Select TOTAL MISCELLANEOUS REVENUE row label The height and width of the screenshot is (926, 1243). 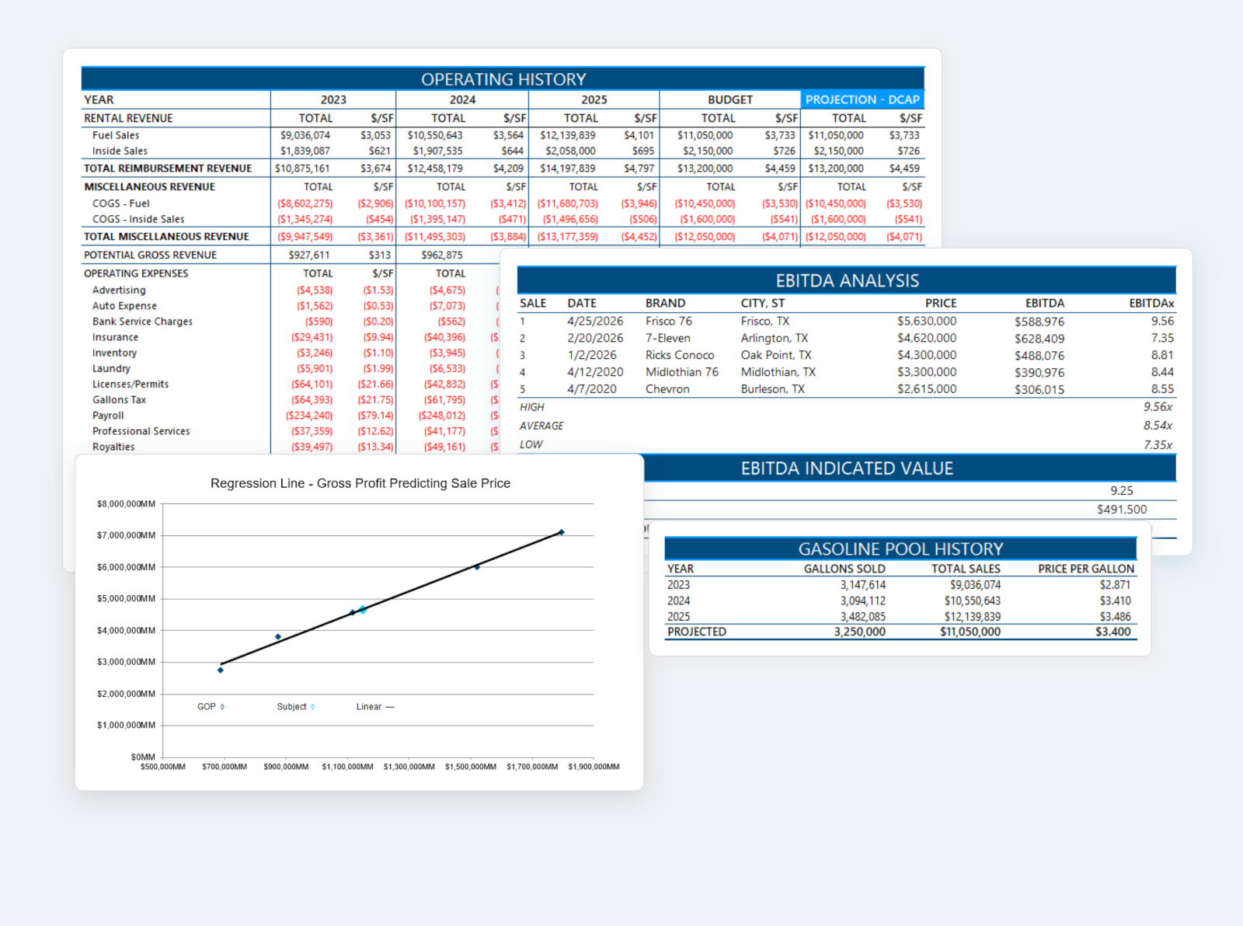tap(166, 236)
